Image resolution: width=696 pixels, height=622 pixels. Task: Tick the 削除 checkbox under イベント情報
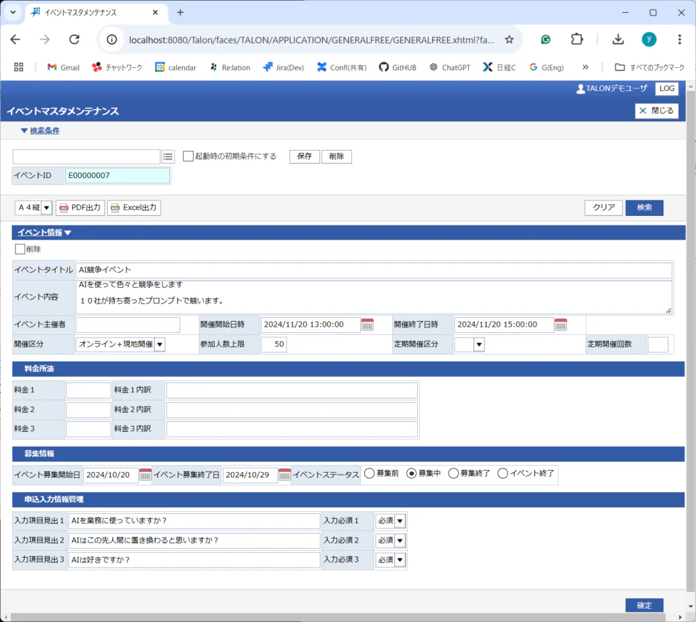pos(20,249)
